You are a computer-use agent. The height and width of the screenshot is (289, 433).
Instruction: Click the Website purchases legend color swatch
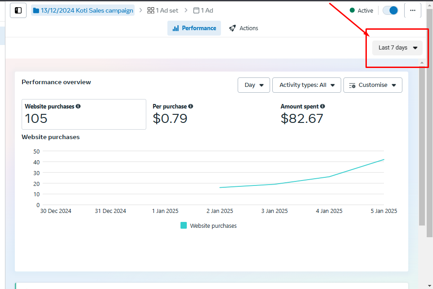[184, 226]
